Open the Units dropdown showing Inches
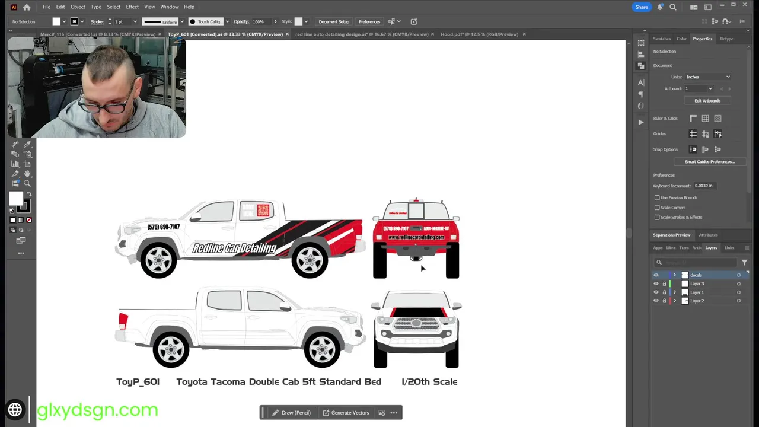The height and width of the screenshot is (427, 759). pos(708,77)
